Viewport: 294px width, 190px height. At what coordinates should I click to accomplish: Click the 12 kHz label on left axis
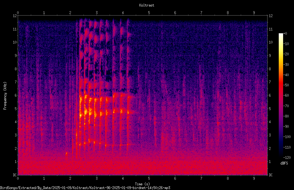coord(15,16)
